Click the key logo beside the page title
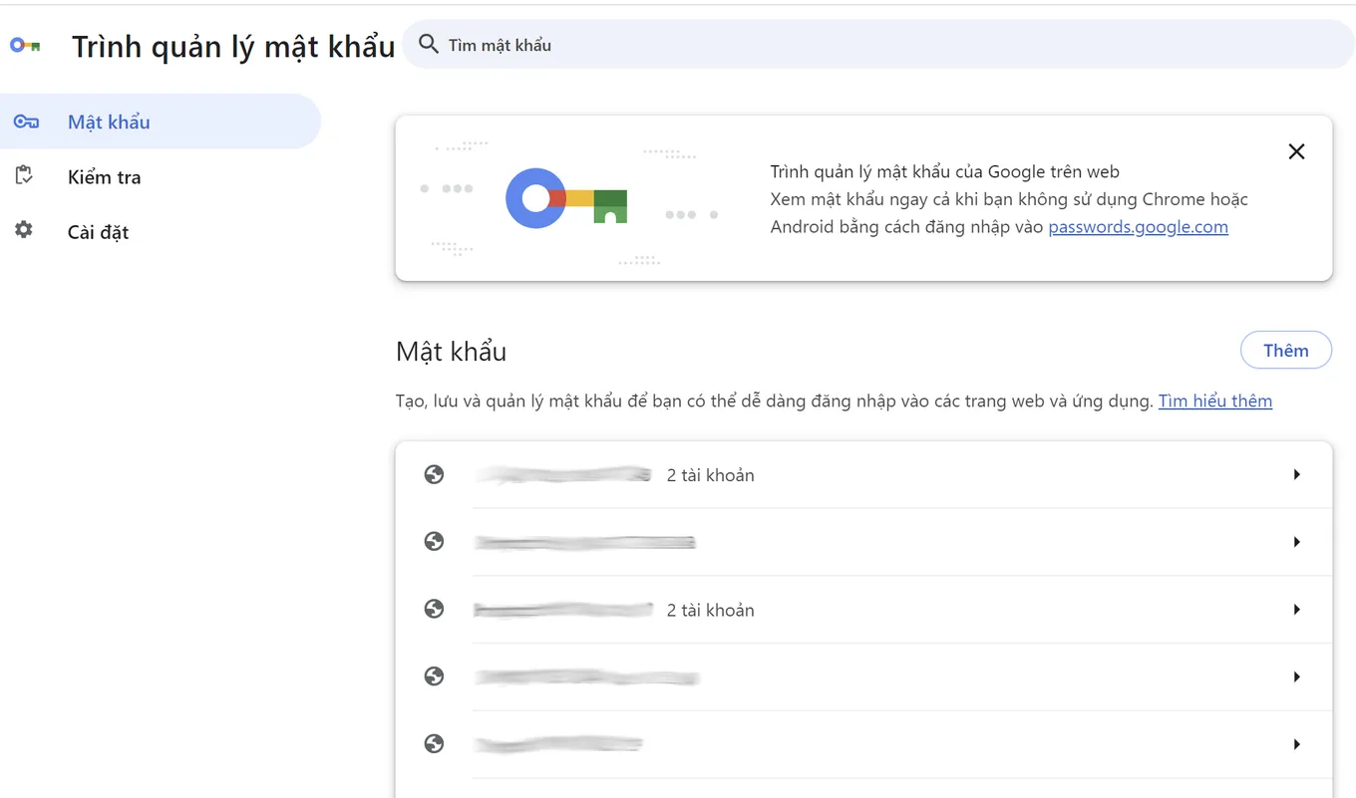 coord(23,45)
